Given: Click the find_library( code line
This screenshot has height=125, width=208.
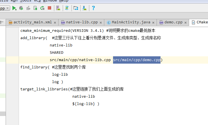Looking at the screenshot, I should click(53, 67).
